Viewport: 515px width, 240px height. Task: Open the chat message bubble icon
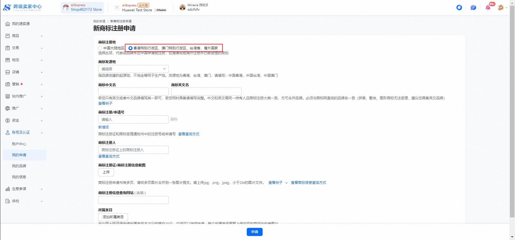coord(473,8)
